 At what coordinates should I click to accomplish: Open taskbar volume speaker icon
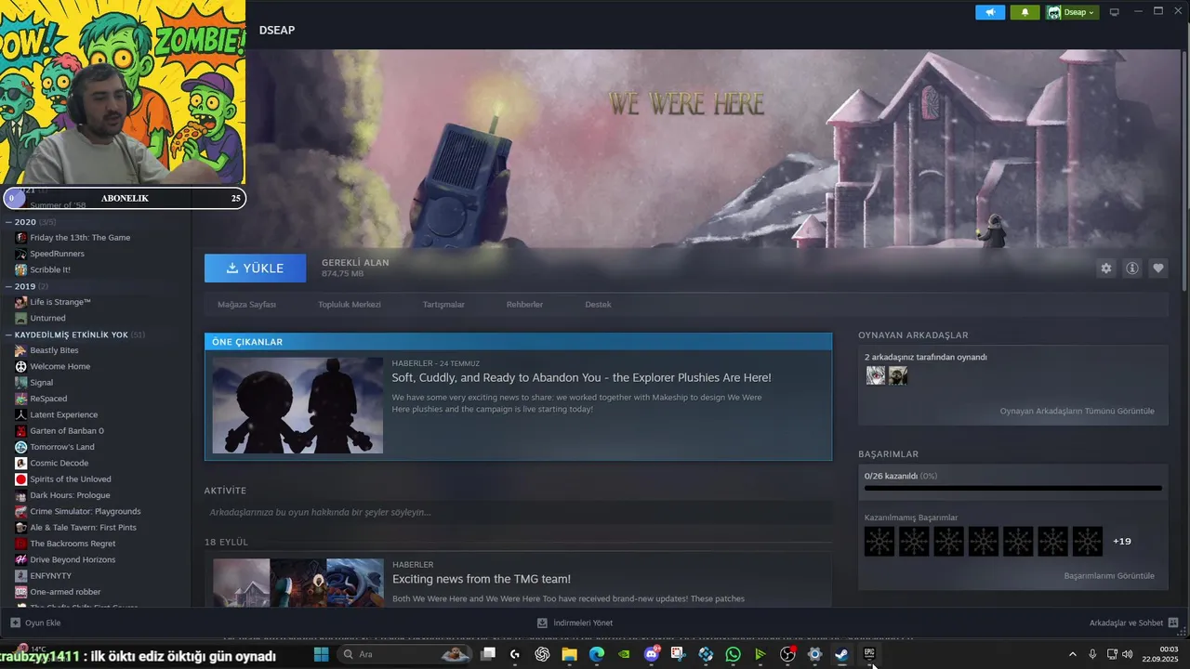click(1127, 654)
